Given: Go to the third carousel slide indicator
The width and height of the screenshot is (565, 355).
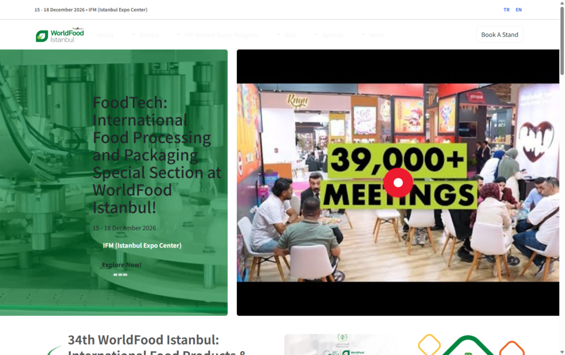Looking at the screenshot, I should coord(125,275).
